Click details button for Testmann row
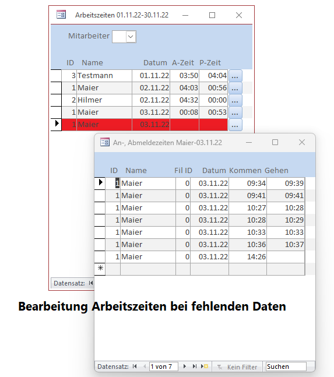 click(235, 76)
